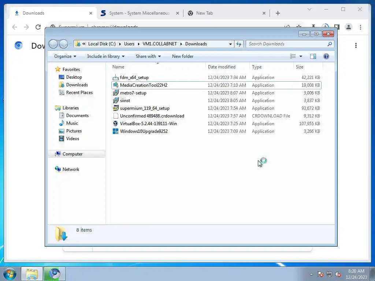Screen dimensions: 375x281
Task: Click the Supermium taskbar icon
Action: pos(55,274)
